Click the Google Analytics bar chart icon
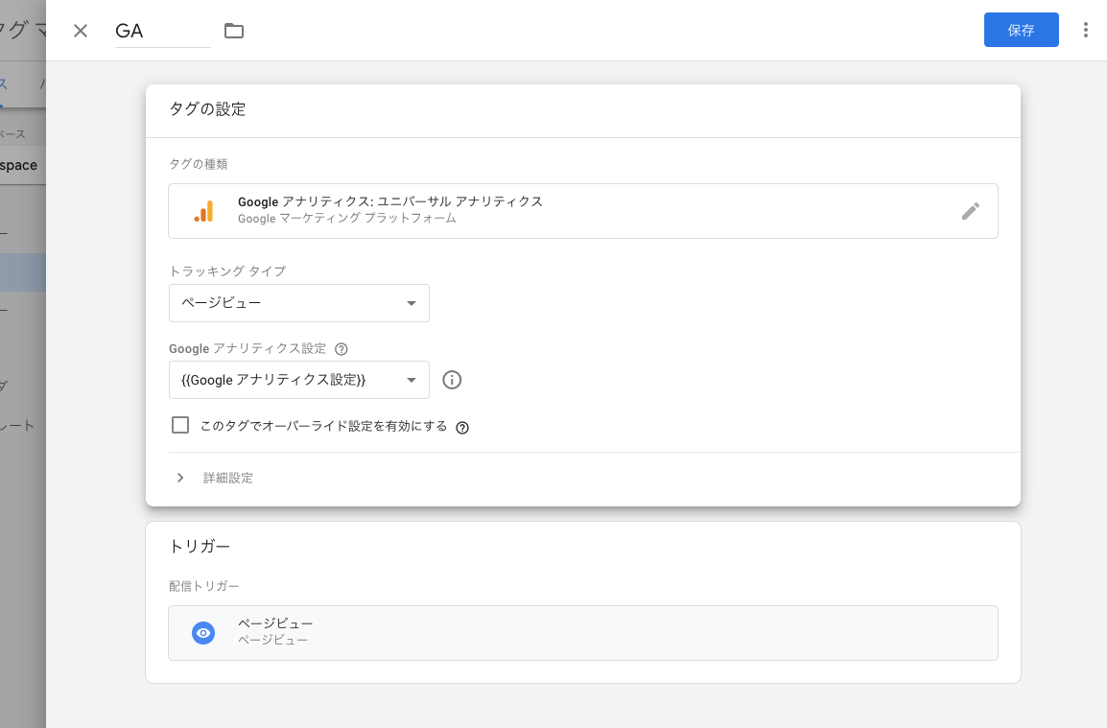Image resolution: width=1107 pixels, height=728 pixels. click(x=203, y=211)
